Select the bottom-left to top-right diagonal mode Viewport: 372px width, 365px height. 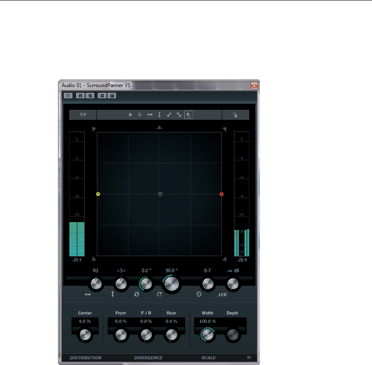[x=169, y=115]
